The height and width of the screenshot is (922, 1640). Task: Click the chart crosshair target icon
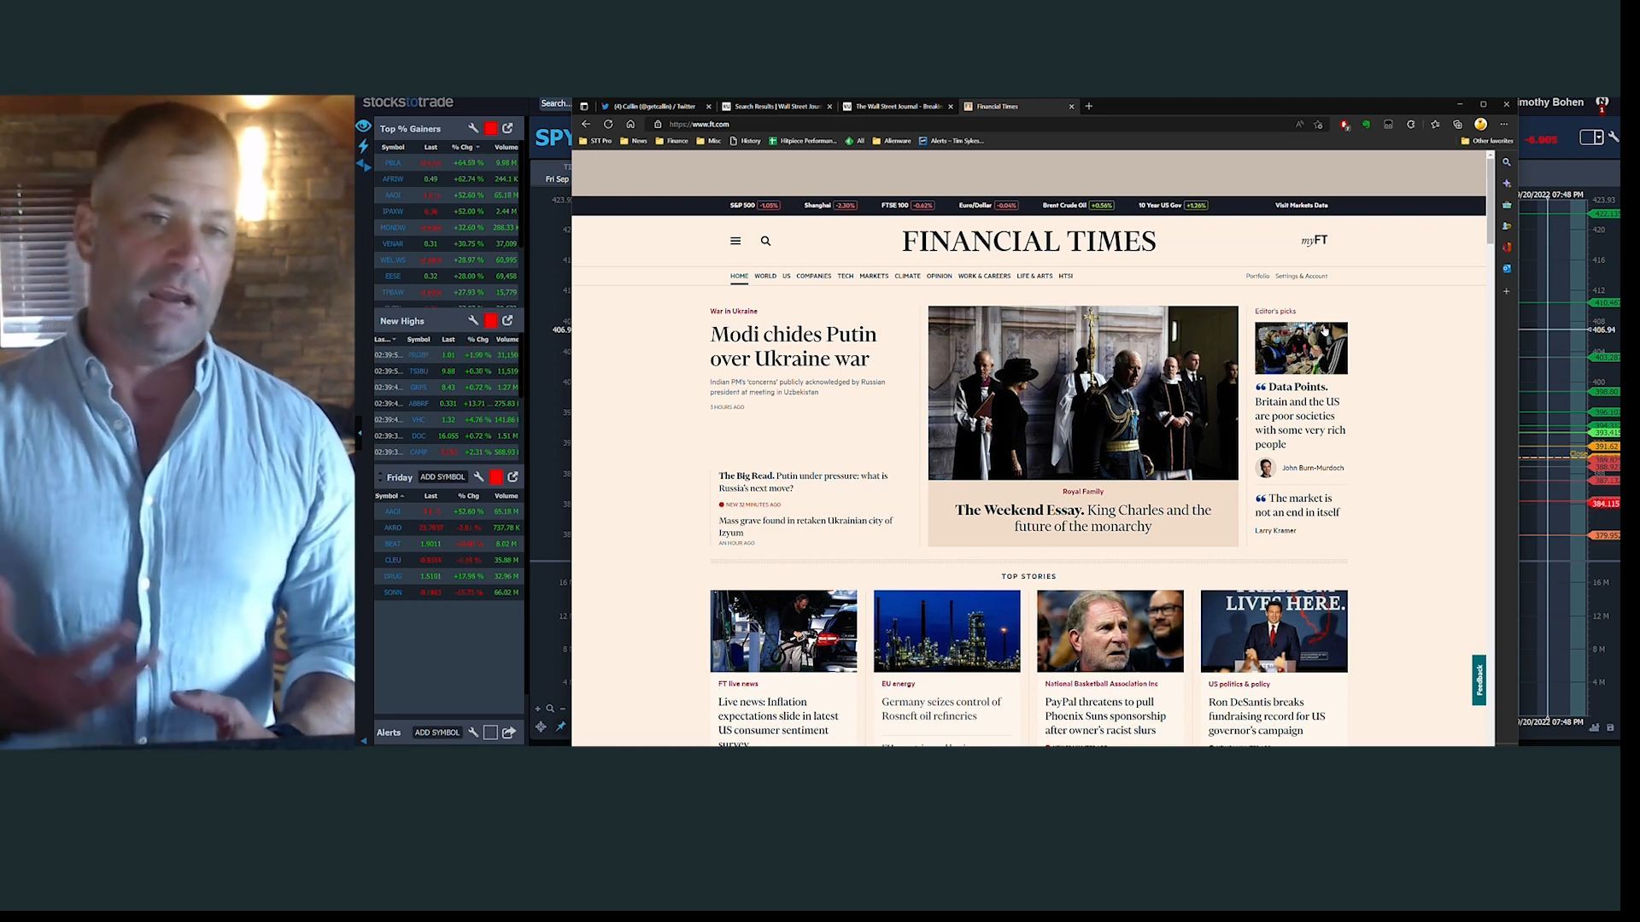click(541, 727)
